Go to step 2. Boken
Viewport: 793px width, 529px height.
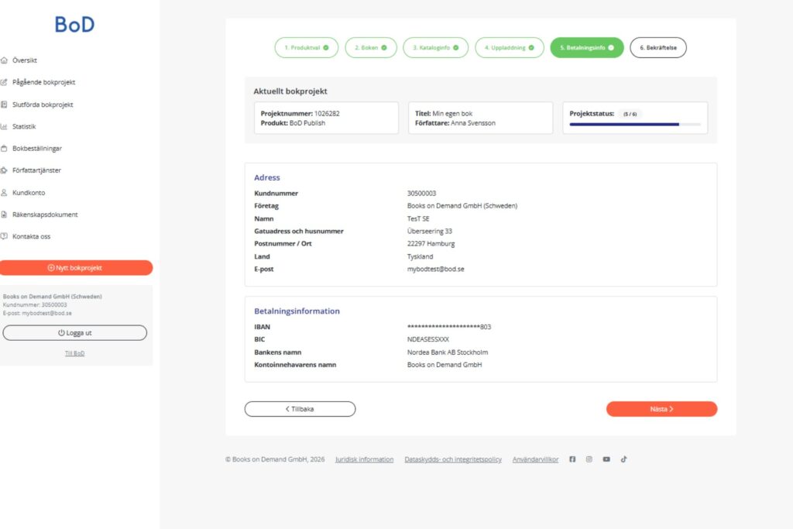pos(371,47)
